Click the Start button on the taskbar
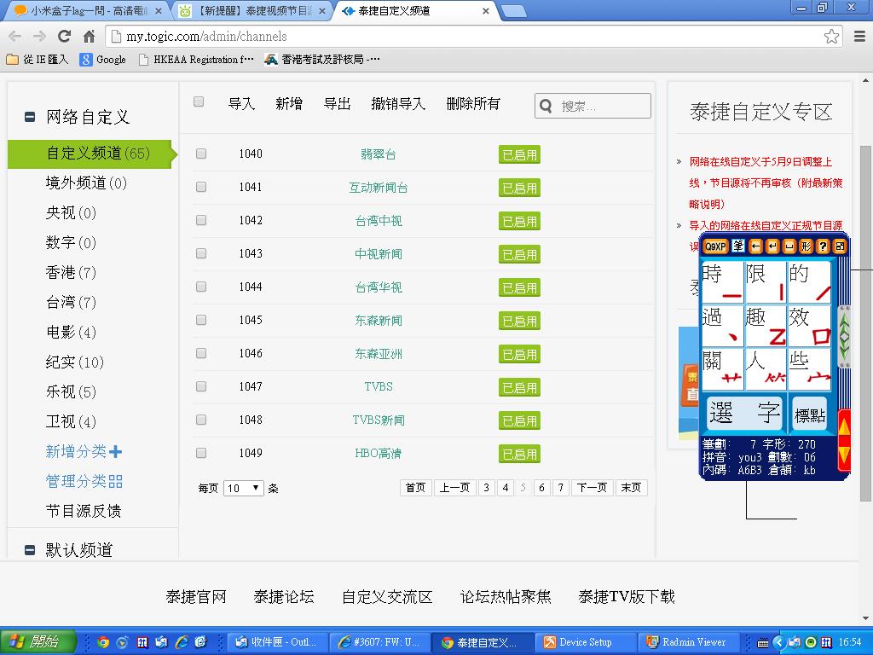 [37, 642]
